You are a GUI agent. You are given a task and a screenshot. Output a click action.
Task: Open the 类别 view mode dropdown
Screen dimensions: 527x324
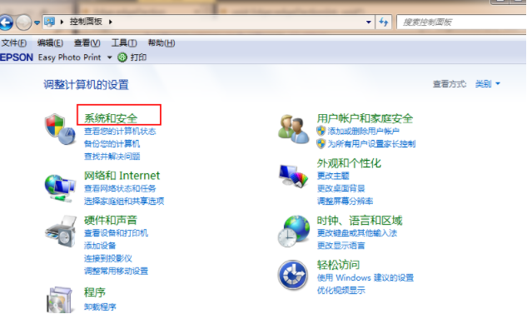487,83
